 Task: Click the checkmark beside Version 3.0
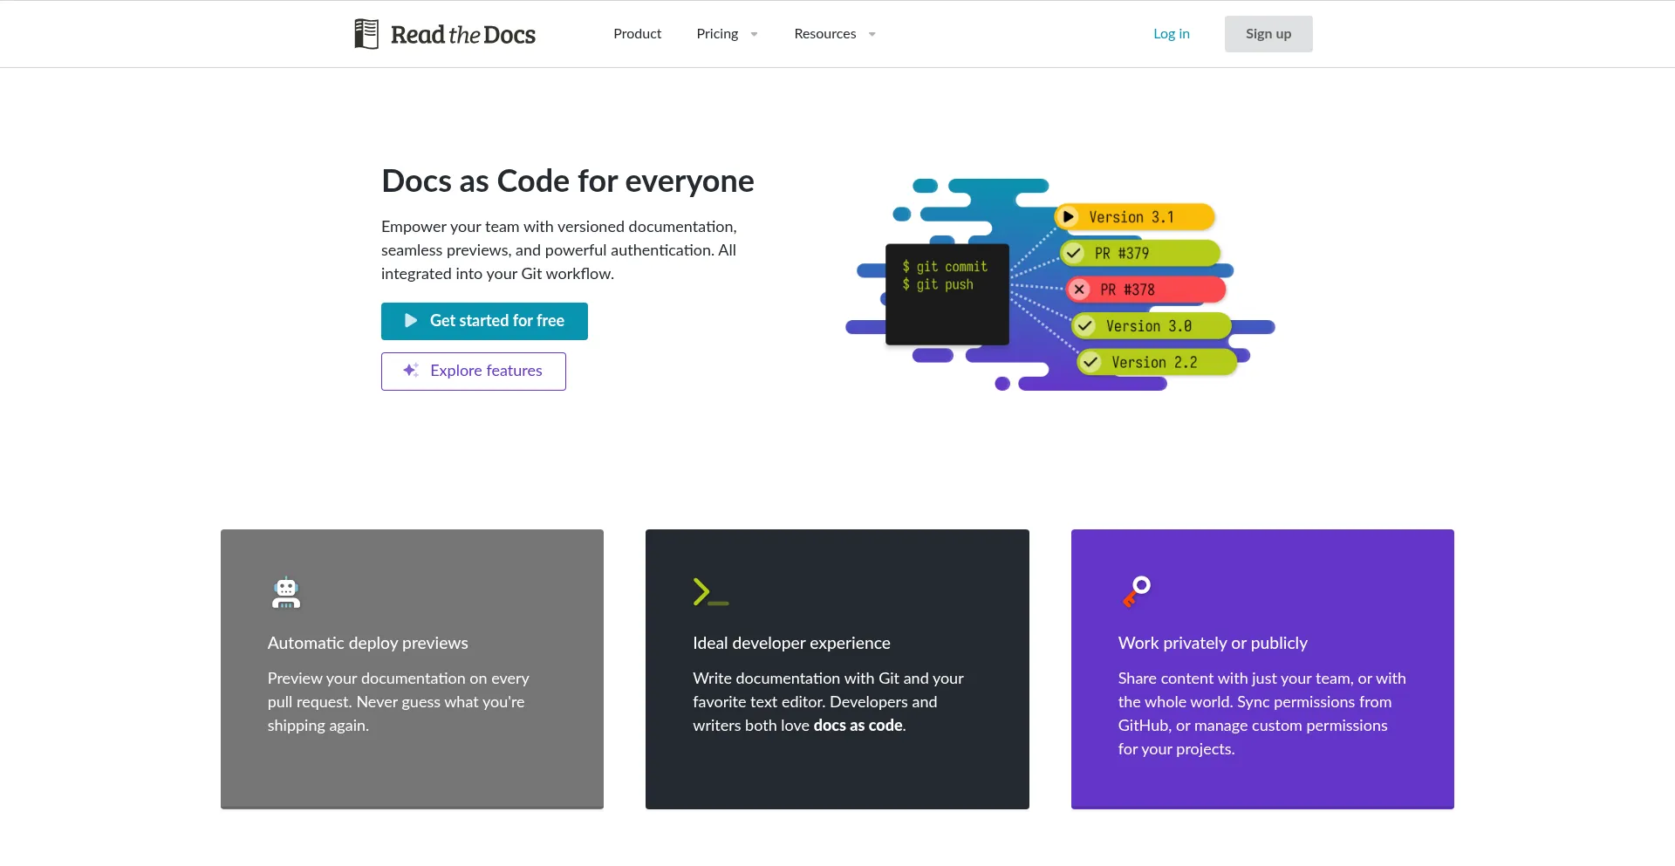pos(1084,326)
